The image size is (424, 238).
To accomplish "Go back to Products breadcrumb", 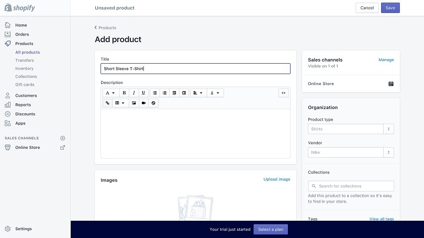I will point(105,28).
